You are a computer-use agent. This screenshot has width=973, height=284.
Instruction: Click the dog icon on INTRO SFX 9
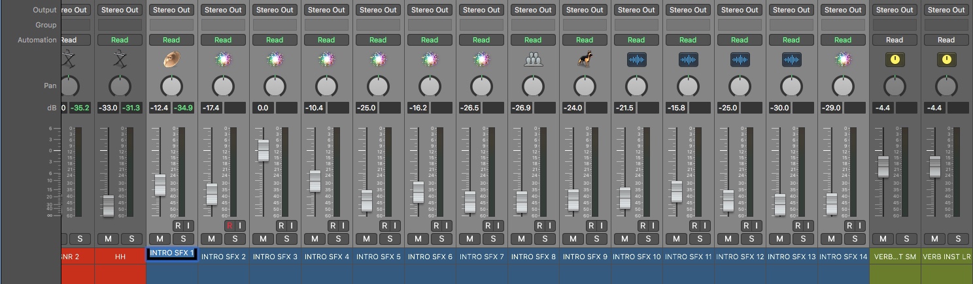(585, 60)
